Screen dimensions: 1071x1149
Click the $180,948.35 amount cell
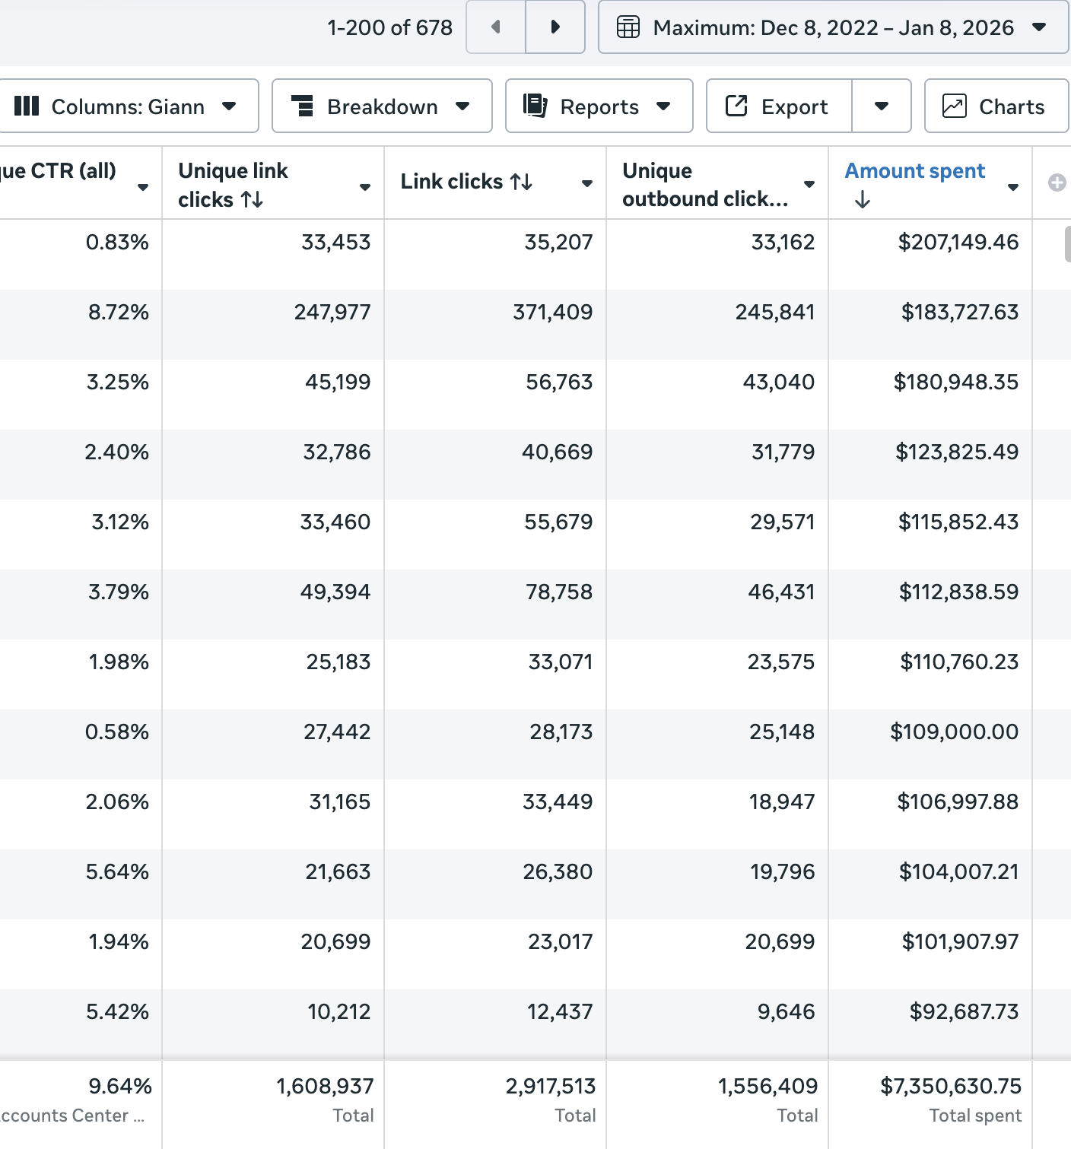tap(956, 382)
